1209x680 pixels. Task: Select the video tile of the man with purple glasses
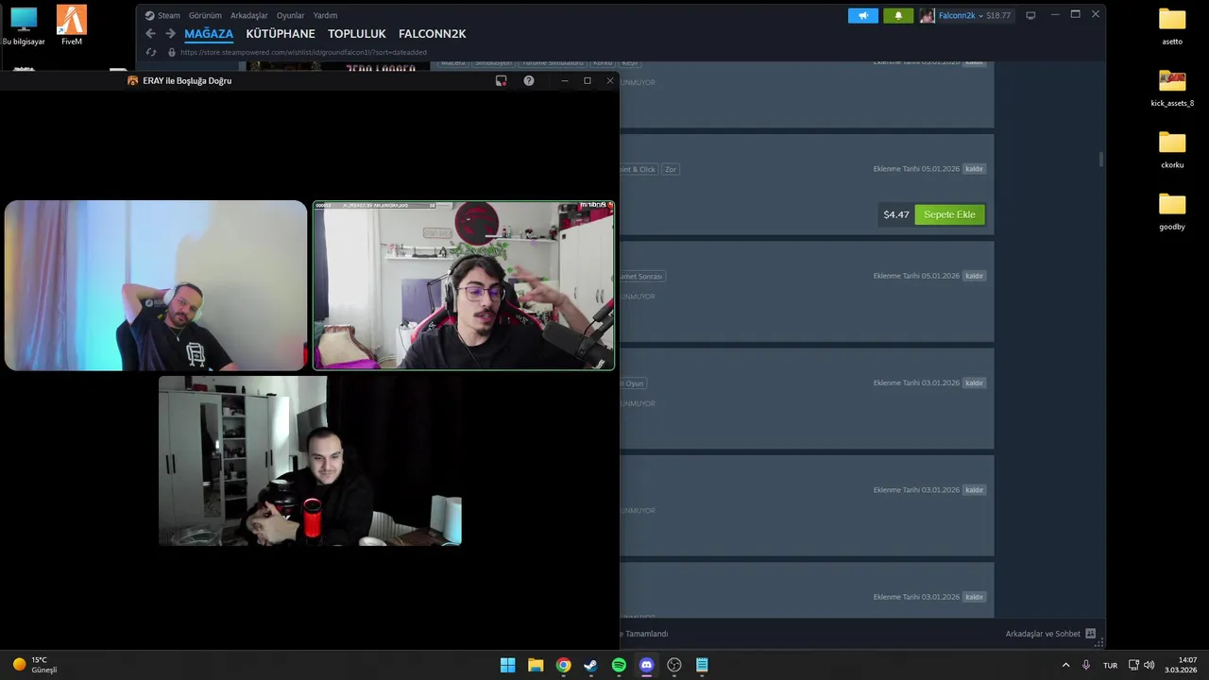tap(464, 285)
